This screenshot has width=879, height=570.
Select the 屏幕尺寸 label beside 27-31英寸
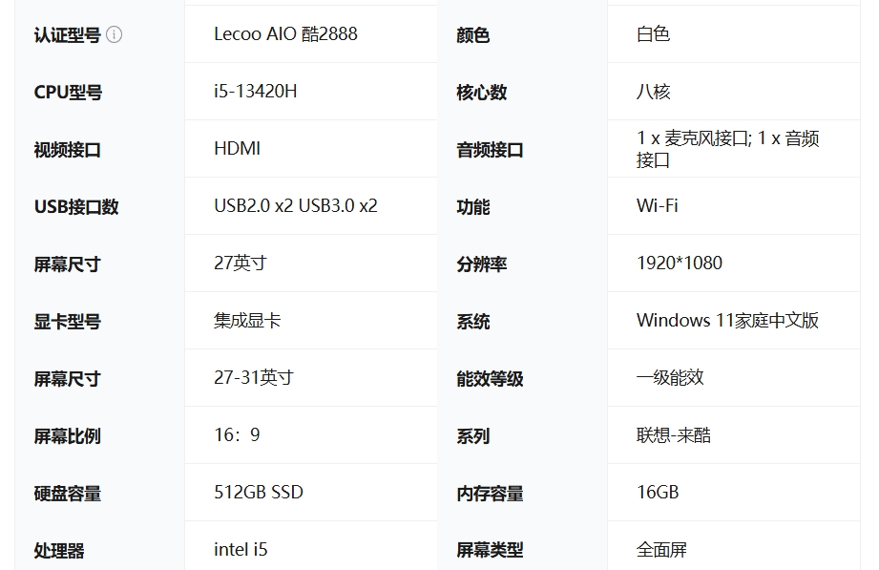click(67, 379)
